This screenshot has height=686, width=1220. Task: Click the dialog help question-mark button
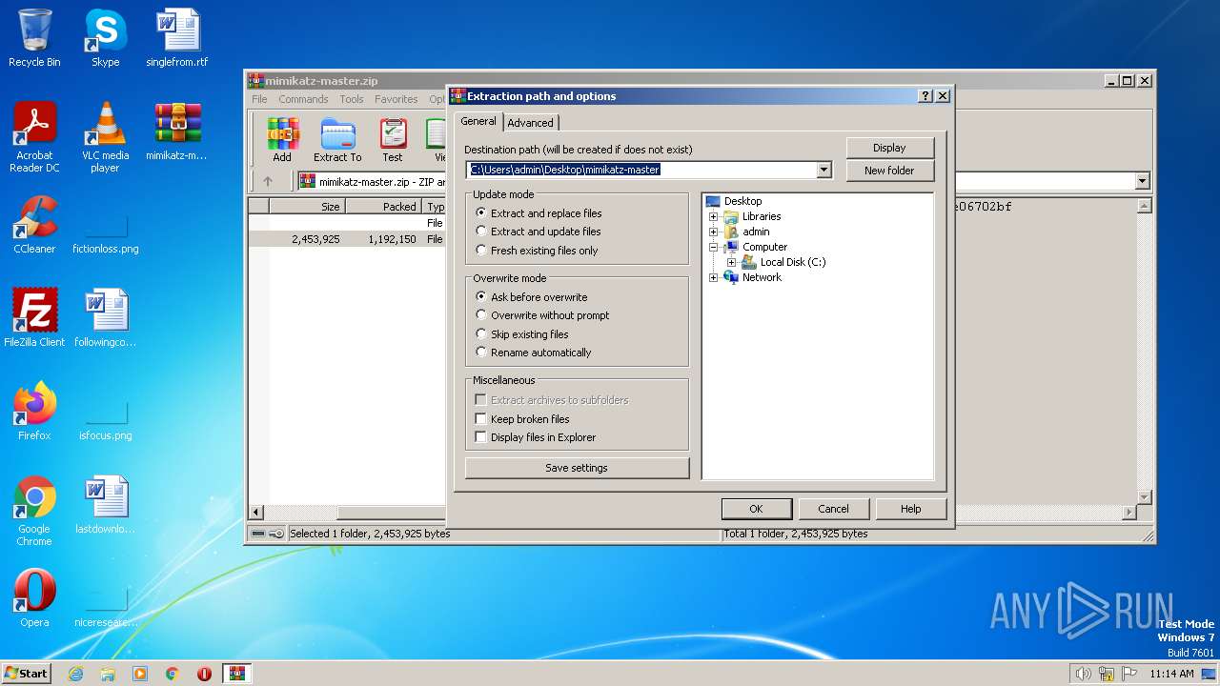(x=925, y=96)
